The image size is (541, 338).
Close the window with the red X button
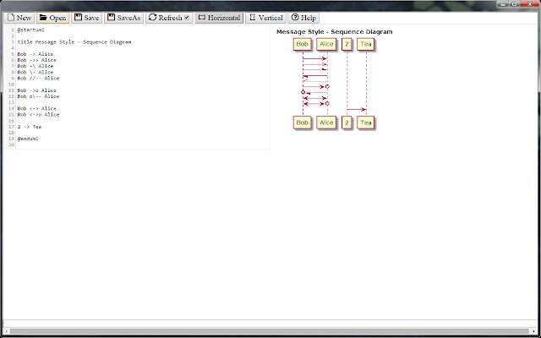(530, 4)
